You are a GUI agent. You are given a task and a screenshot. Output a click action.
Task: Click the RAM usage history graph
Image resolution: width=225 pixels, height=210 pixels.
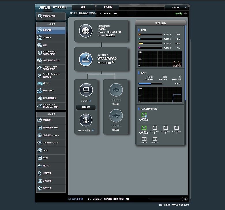point(160,95)
